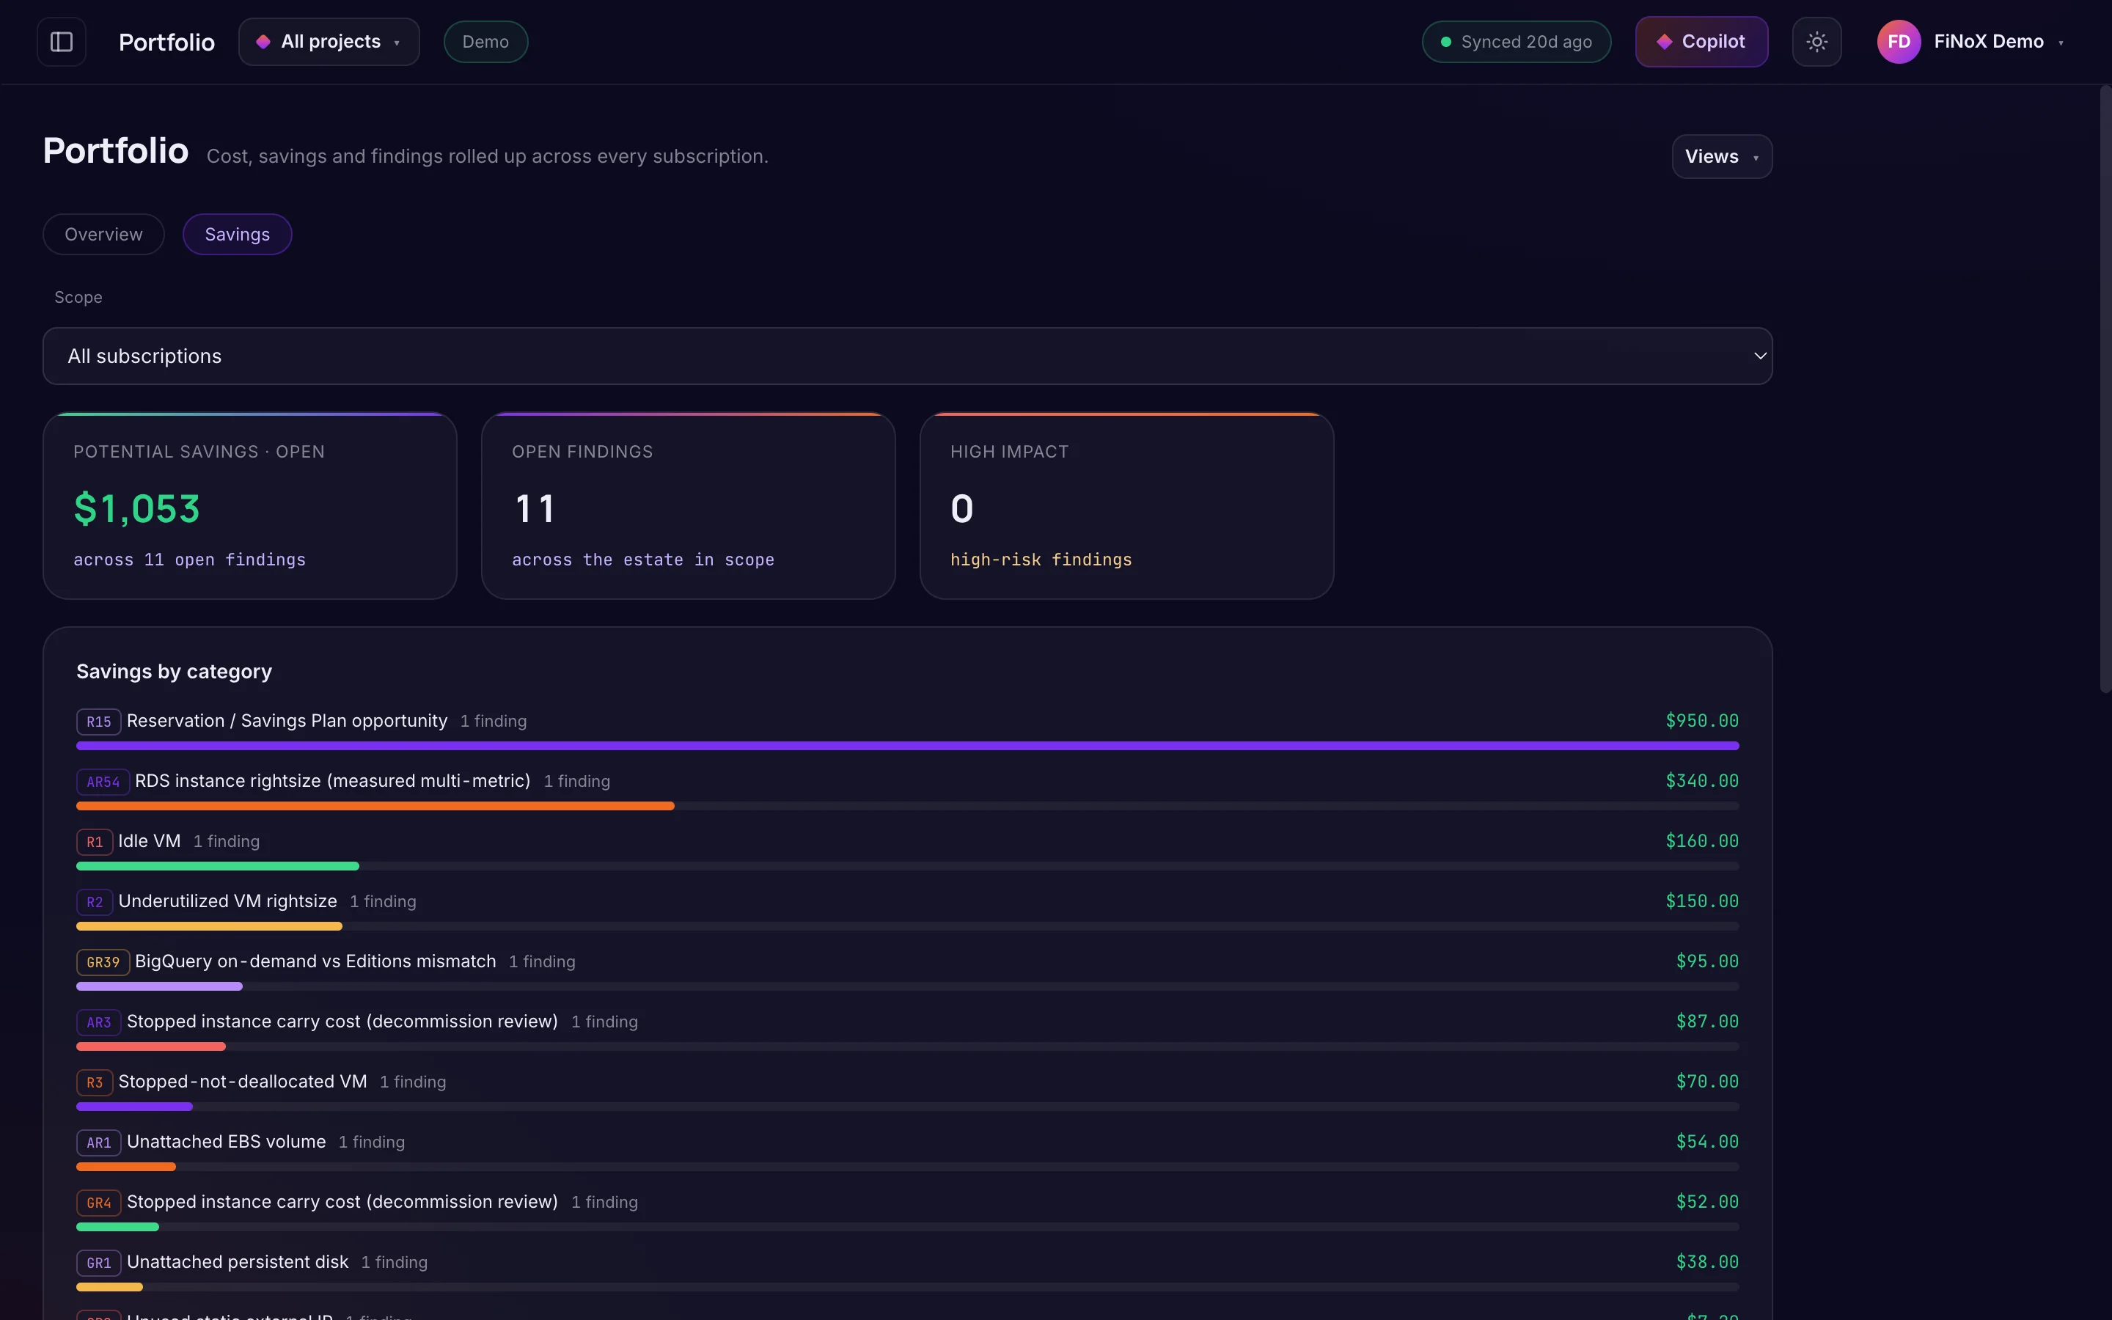This screenshot has height=1320, width=2112.
Task: Switch to the Overview tab
Action: point(103,234)
